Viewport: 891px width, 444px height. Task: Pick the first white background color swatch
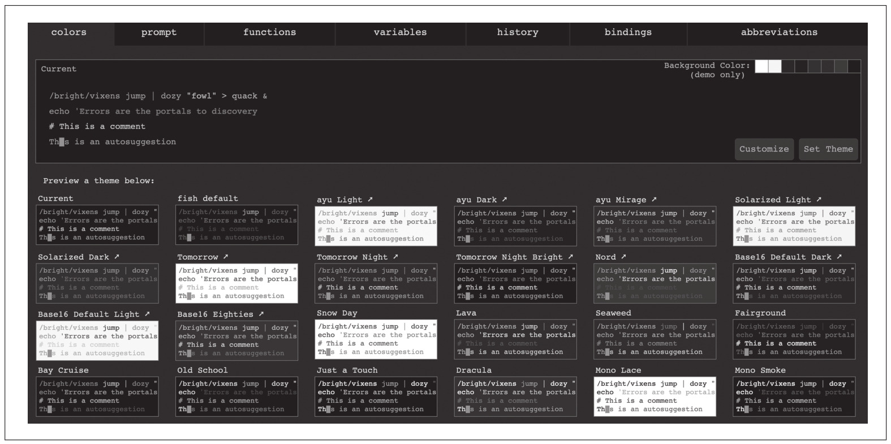761,67
